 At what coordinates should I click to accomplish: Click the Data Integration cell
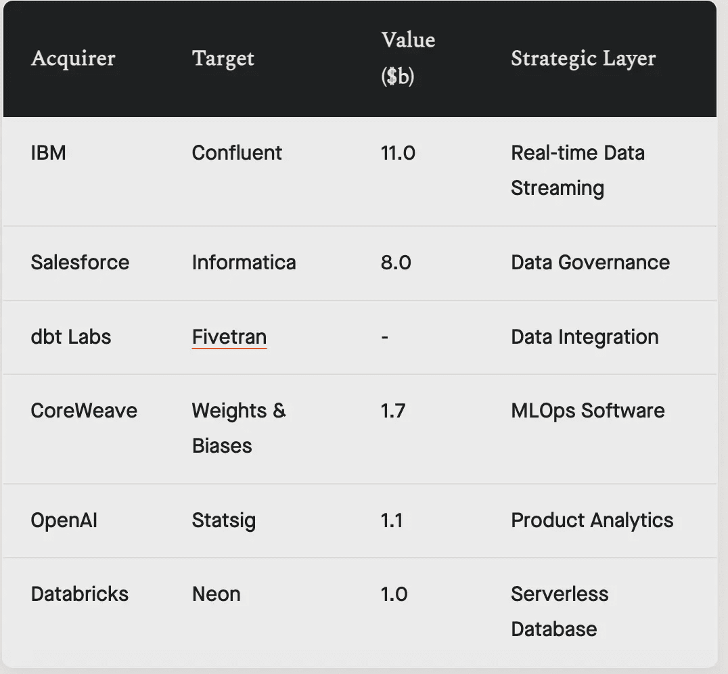[x=585, y=337]
